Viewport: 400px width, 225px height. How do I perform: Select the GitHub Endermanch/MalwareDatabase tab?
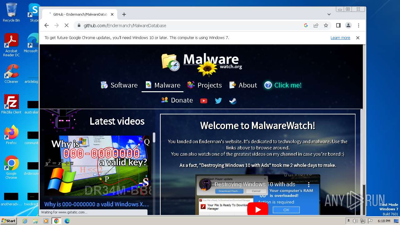tap(80, 14)
